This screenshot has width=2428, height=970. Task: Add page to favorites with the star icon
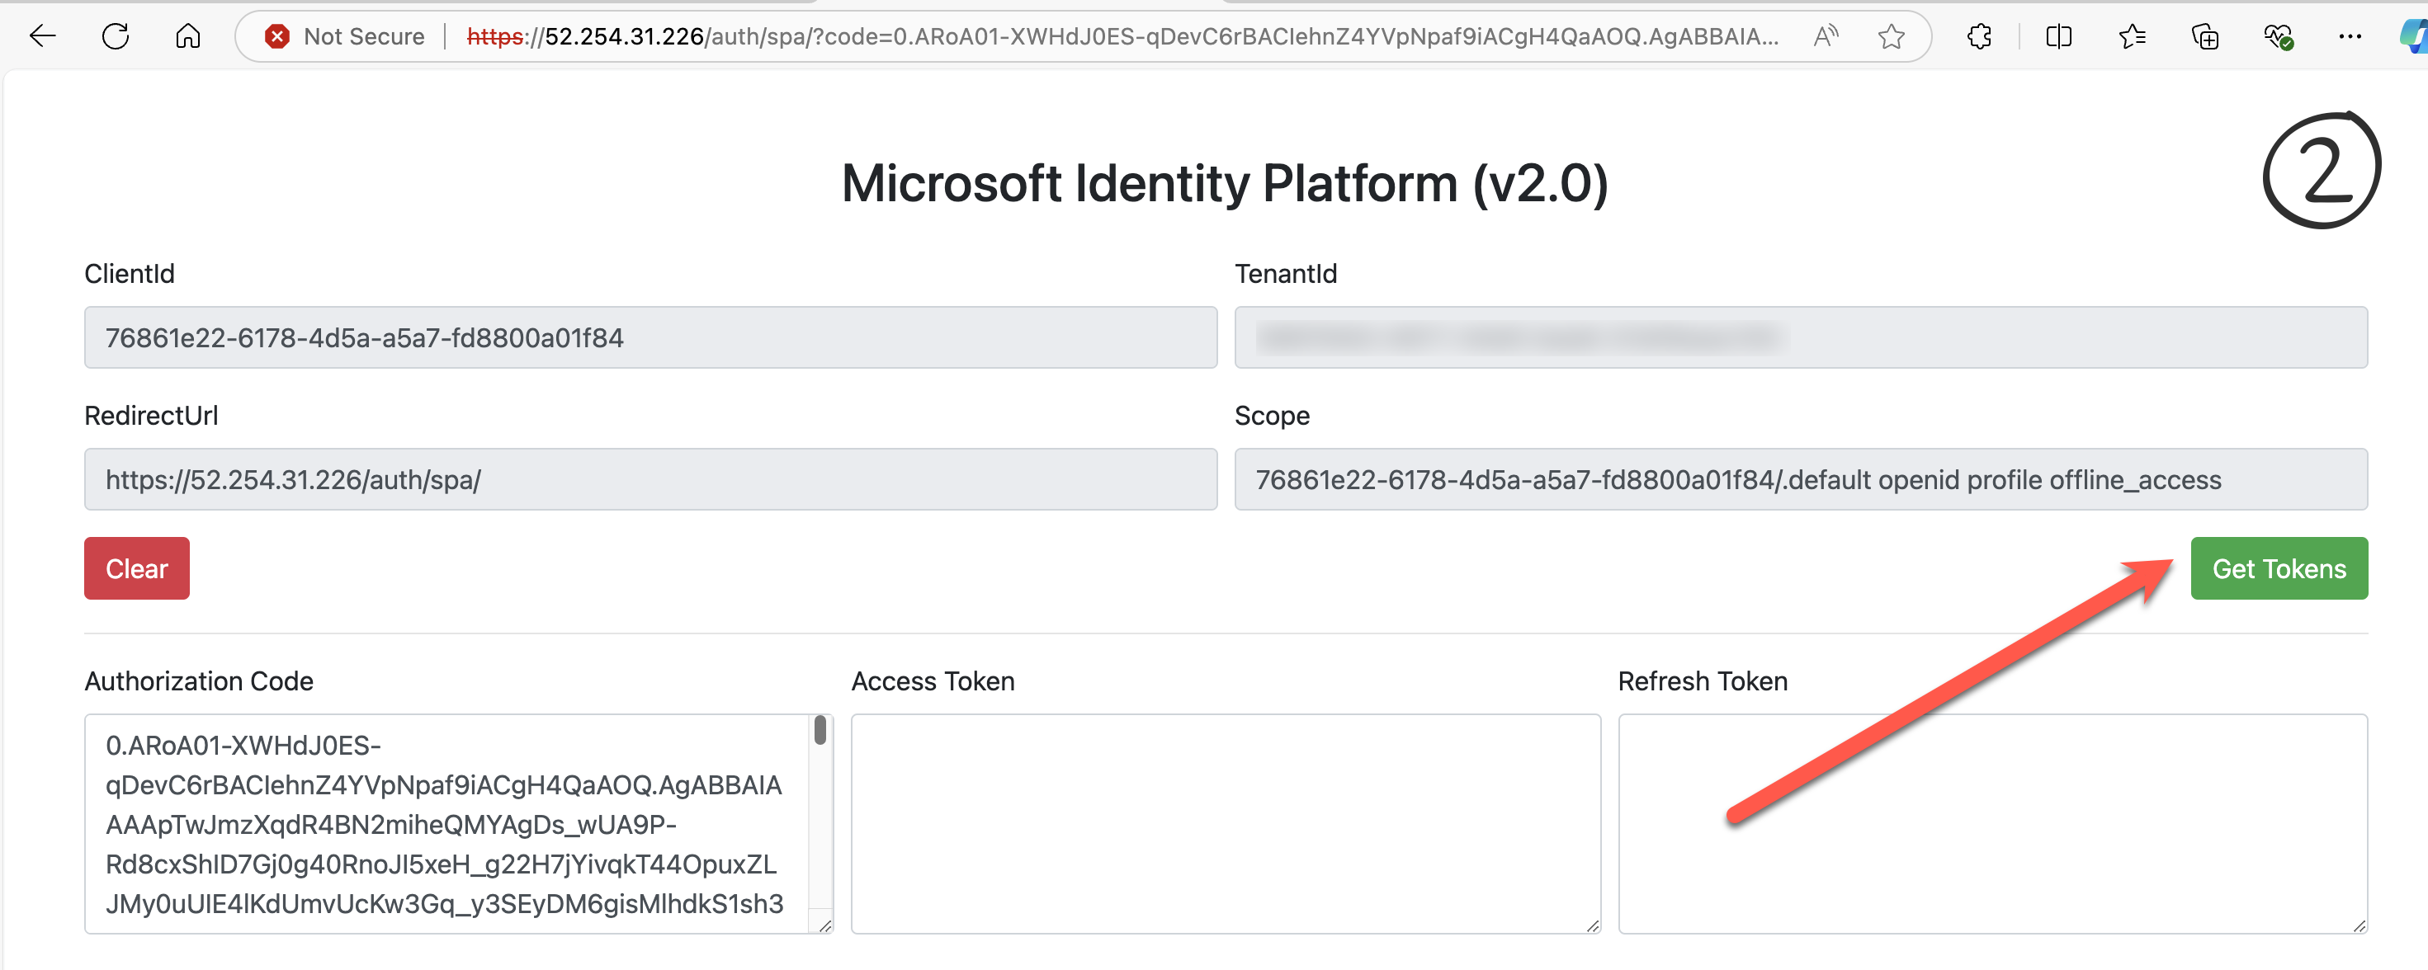pyautogui.click(x=1891, y=37)
